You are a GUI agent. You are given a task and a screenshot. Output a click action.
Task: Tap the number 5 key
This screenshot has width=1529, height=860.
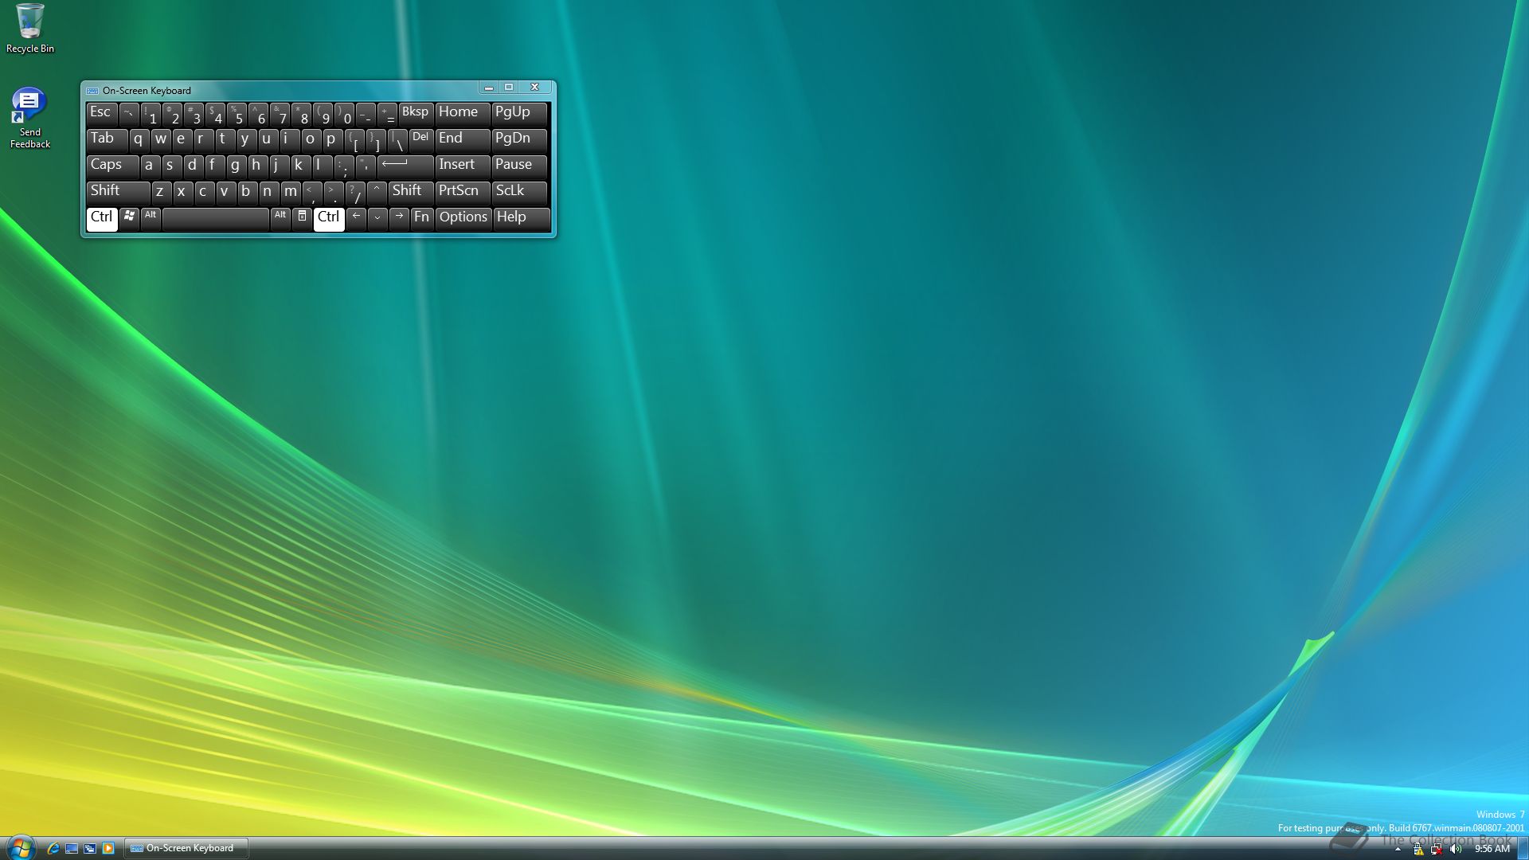coord(237,114)
